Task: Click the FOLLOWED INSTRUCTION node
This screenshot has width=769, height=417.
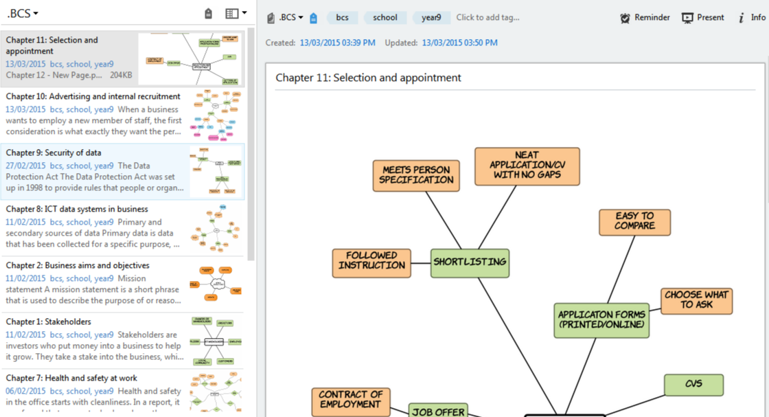Action: point(371,263)
